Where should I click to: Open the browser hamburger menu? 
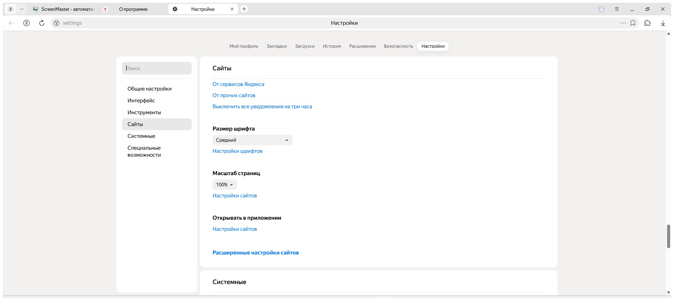tap(617, 9)
